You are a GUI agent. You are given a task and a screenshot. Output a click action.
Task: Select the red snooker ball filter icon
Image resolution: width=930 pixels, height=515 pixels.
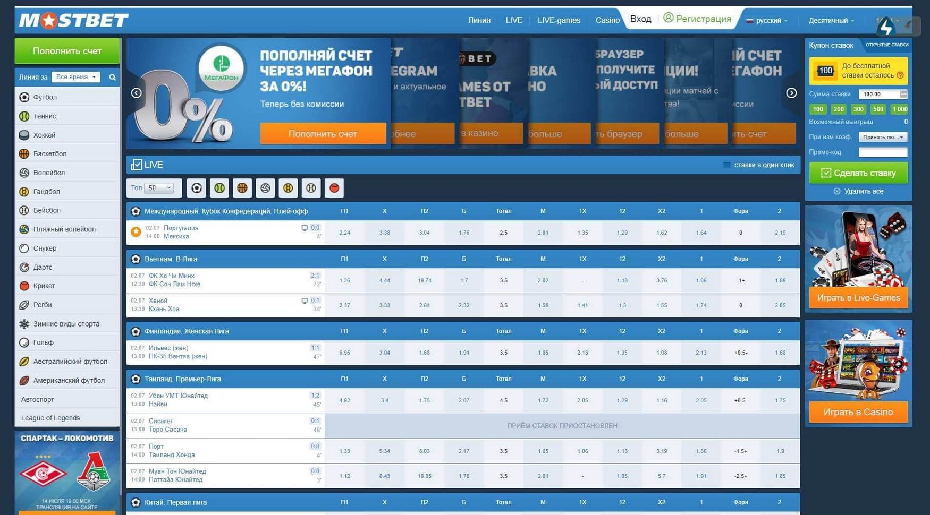tap(334, 187)
